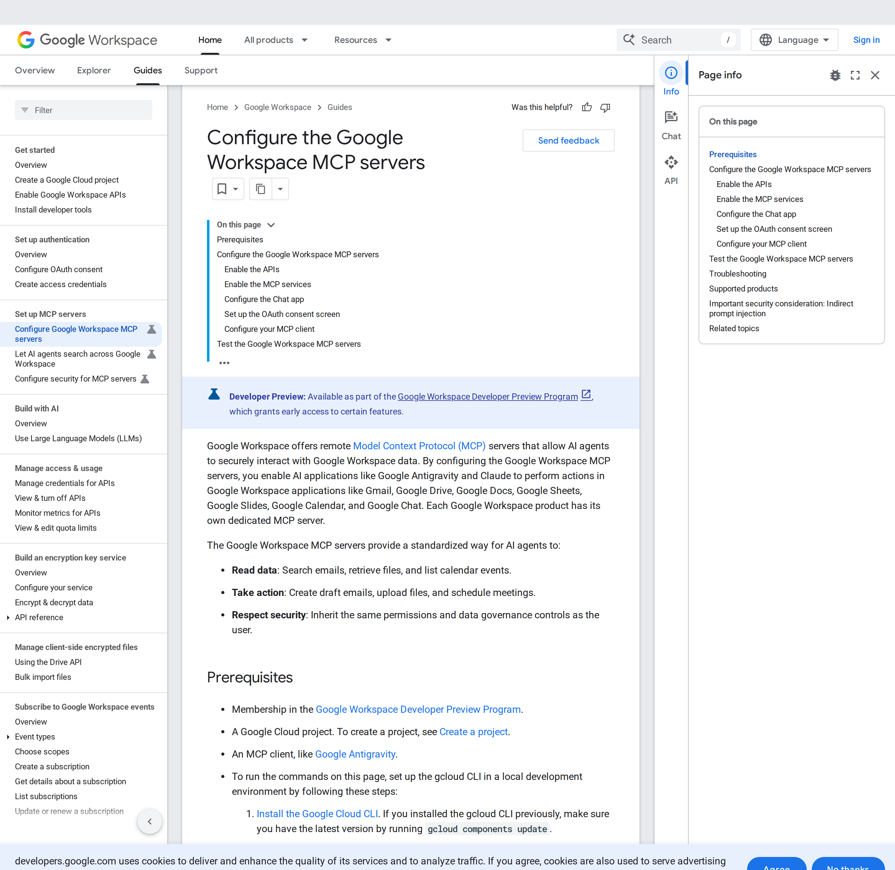
Task: Collapse the On this page chevron
Action: coord(271,225)
